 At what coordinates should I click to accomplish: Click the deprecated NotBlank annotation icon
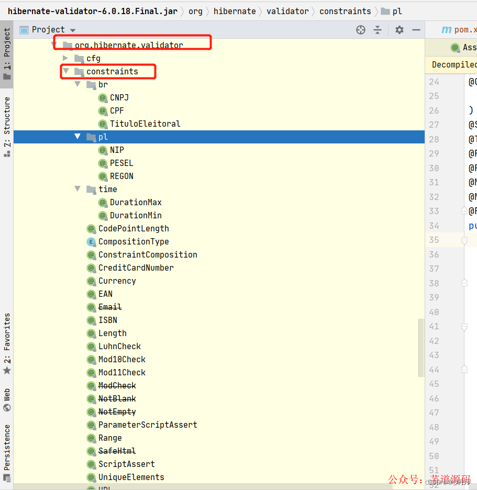click(91, 399)
